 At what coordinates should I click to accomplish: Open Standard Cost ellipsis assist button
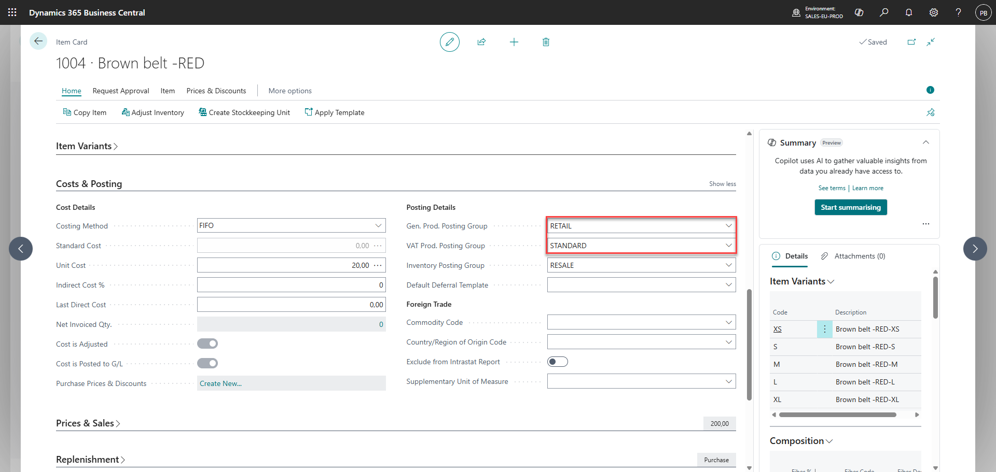[378, 246]
